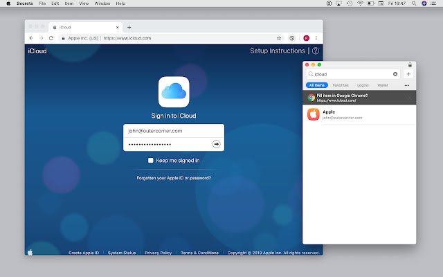Click the Apple item orange icon
Screen dimensions: 443x277
coord(314,114)
